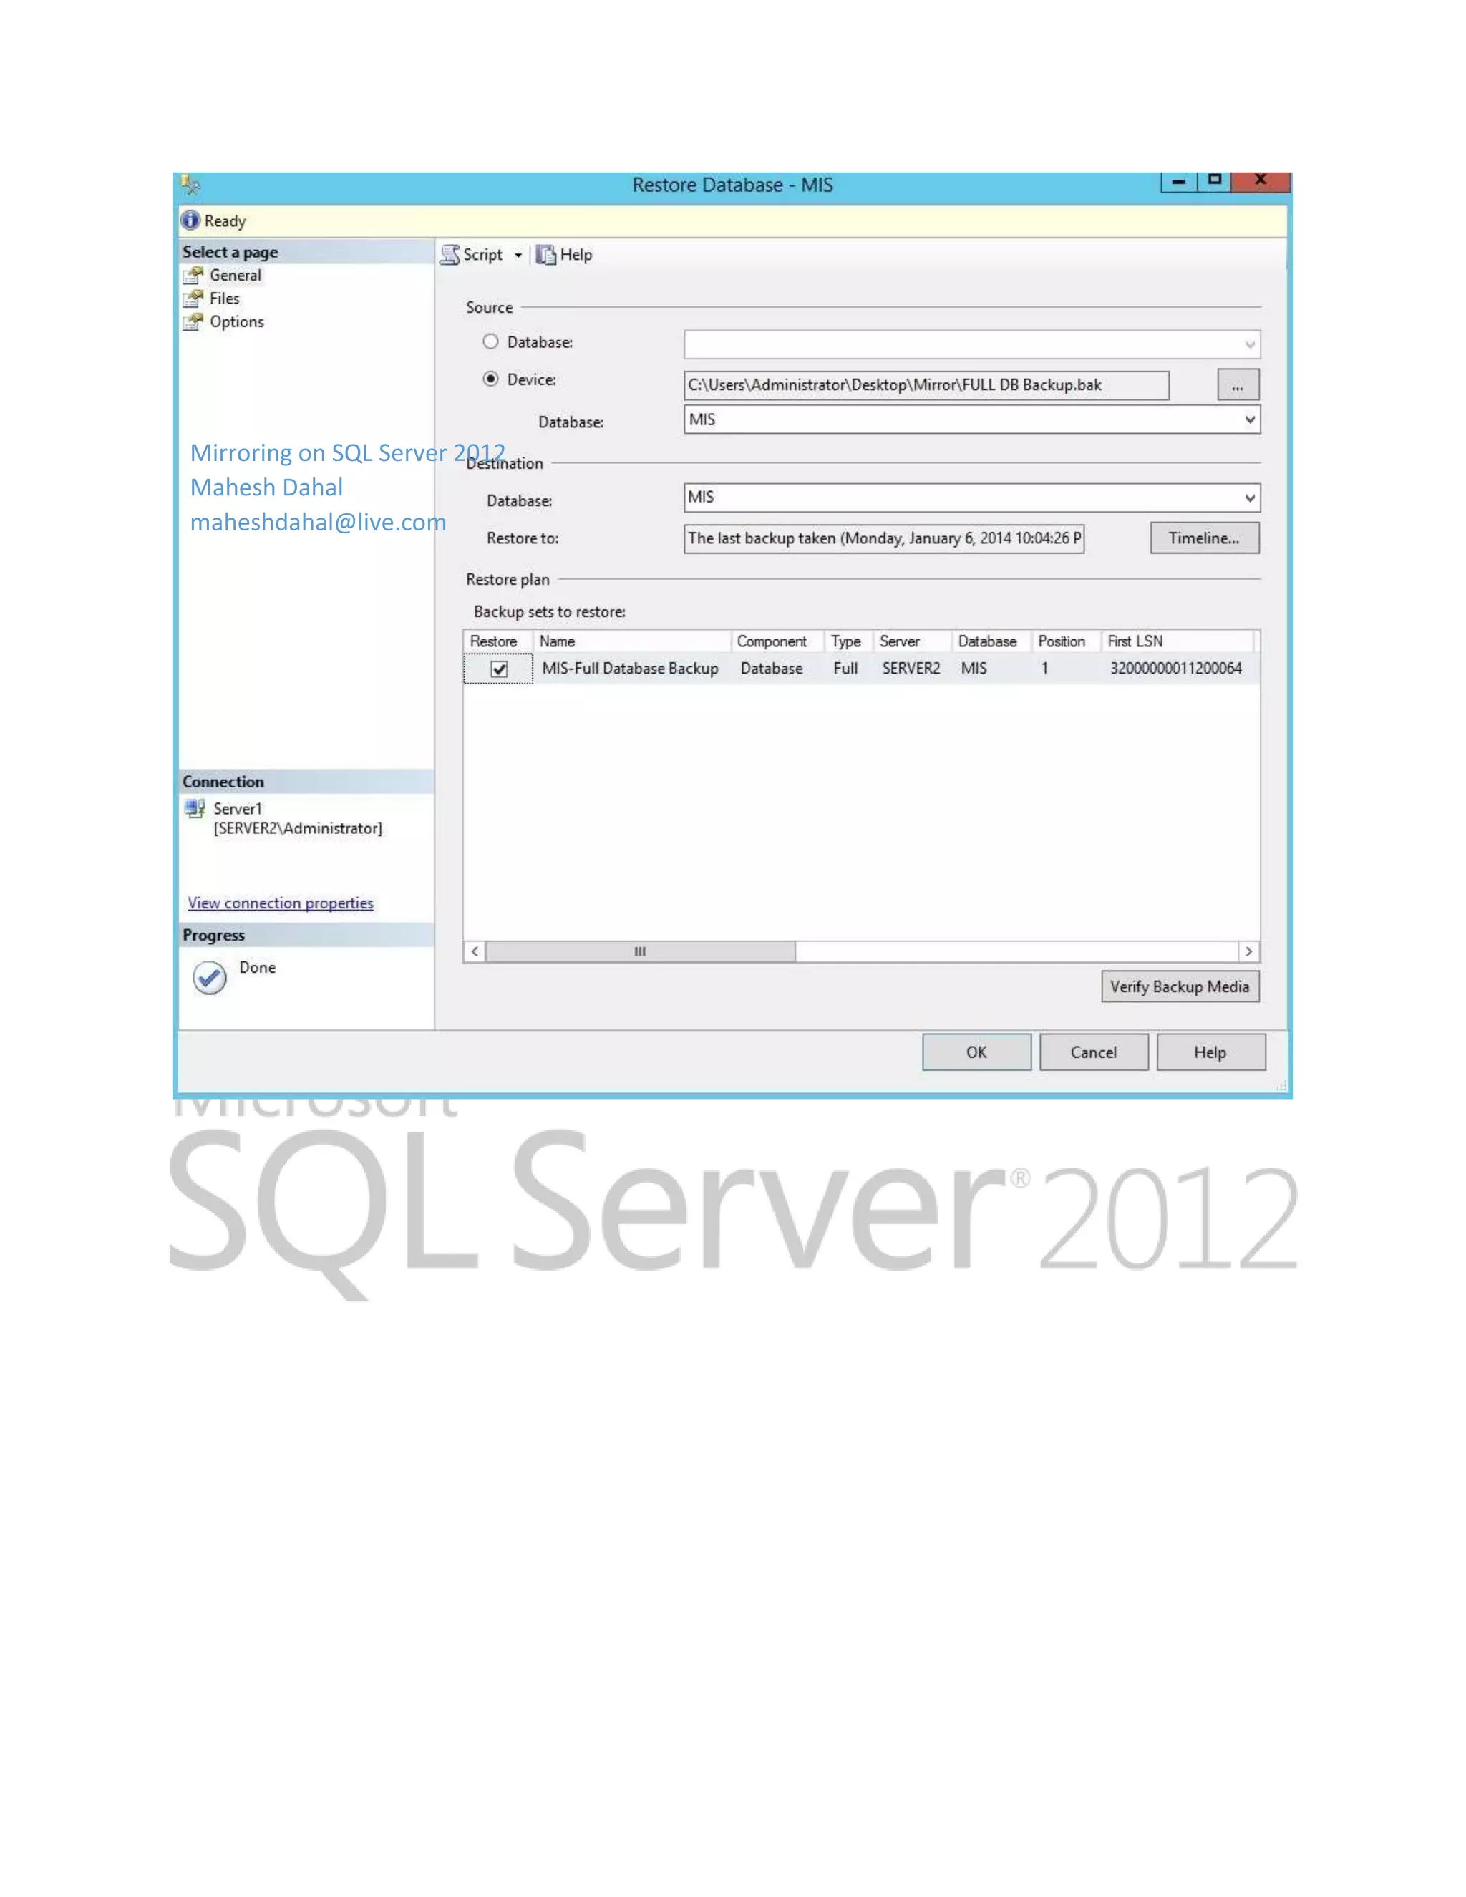Click the horizontal scrollbar right arrow
Viewport: 1466px width, 1897px height.
pos(1249,952)
